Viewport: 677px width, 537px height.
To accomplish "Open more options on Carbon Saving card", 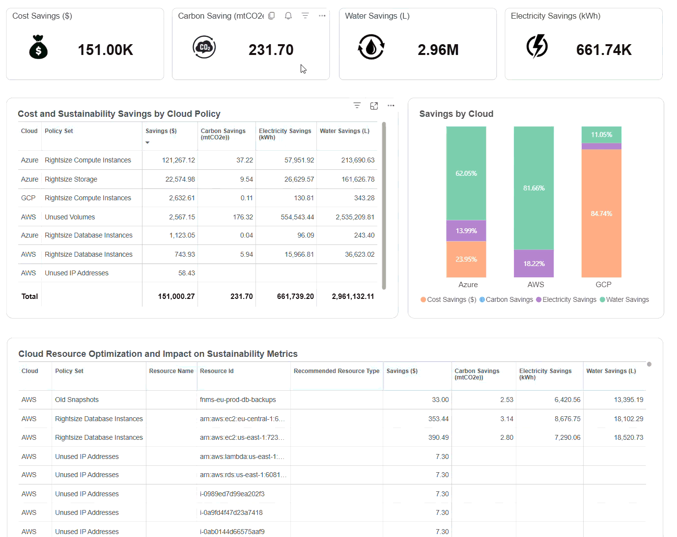I will click(x=322, y=16).
